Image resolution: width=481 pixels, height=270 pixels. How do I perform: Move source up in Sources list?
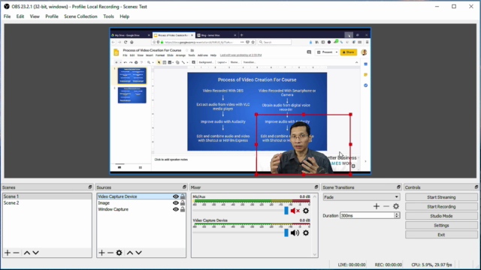130,253
